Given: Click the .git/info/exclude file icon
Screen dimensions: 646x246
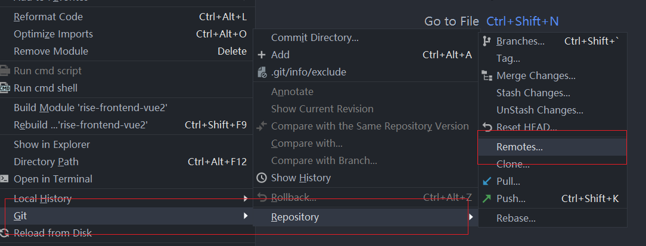Looking at the screenshot, I should 262,72.
